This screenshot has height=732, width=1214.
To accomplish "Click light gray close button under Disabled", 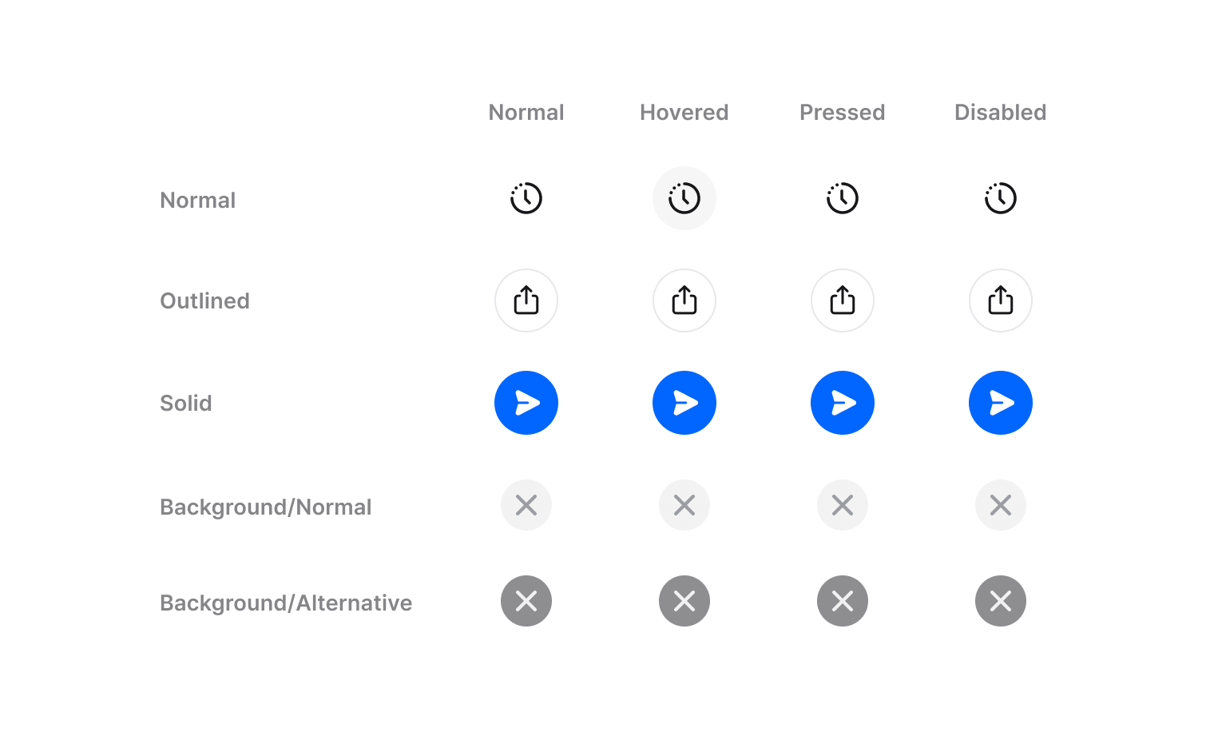I will point(1001,505).
